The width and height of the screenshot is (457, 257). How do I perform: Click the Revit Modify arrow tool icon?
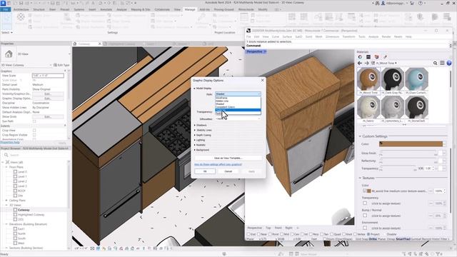click(x=6, y=21)
